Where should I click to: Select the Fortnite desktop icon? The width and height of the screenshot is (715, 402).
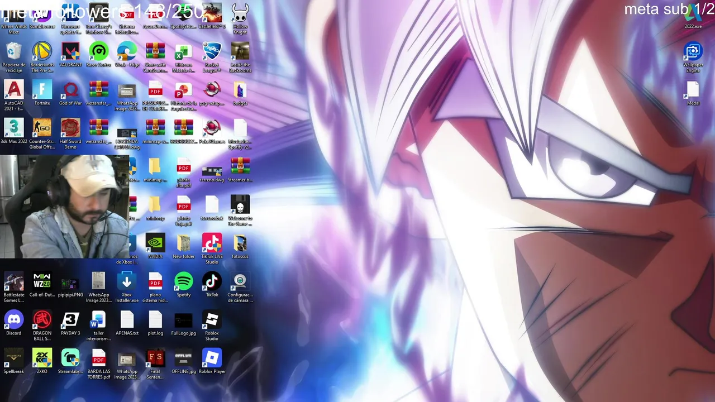pos(42,93)
